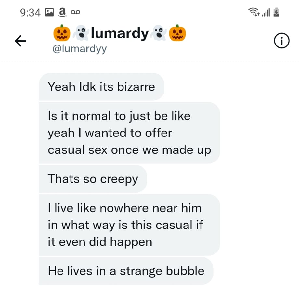Select the "Thats so creepy" message bubble
The height and width of the screenshot is (286, 299).
(x=93, y=179)
